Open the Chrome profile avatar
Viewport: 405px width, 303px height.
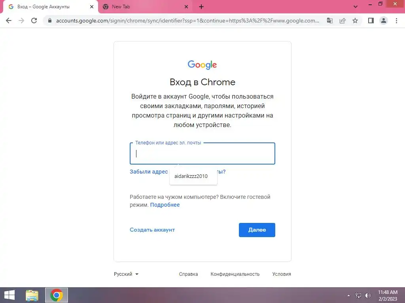coord(384,21)
